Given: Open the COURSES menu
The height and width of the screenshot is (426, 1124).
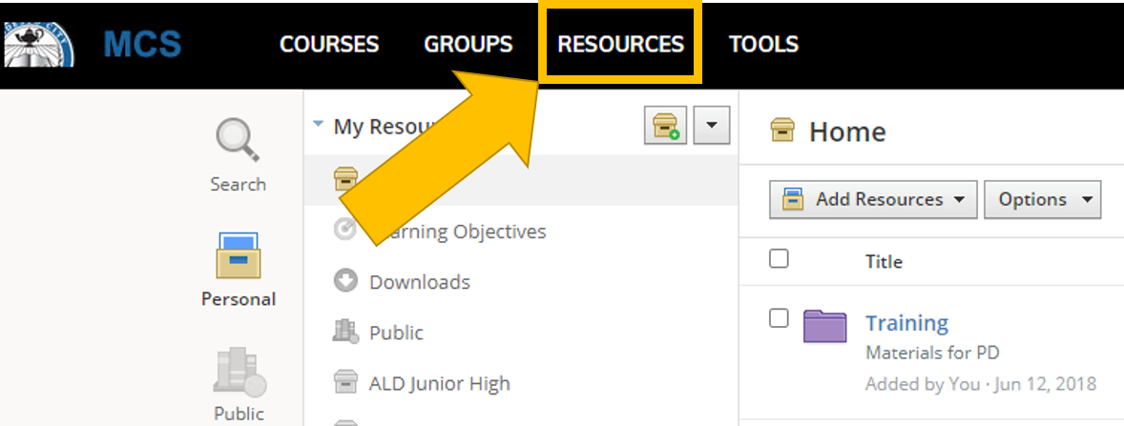Looking at the screenshot, I should pyautogui.click(x=329, y=45).
